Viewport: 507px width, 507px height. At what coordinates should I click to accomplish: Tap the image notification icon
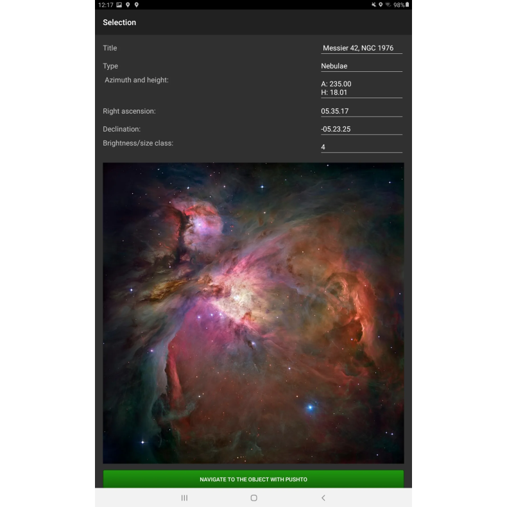(119, 5)
